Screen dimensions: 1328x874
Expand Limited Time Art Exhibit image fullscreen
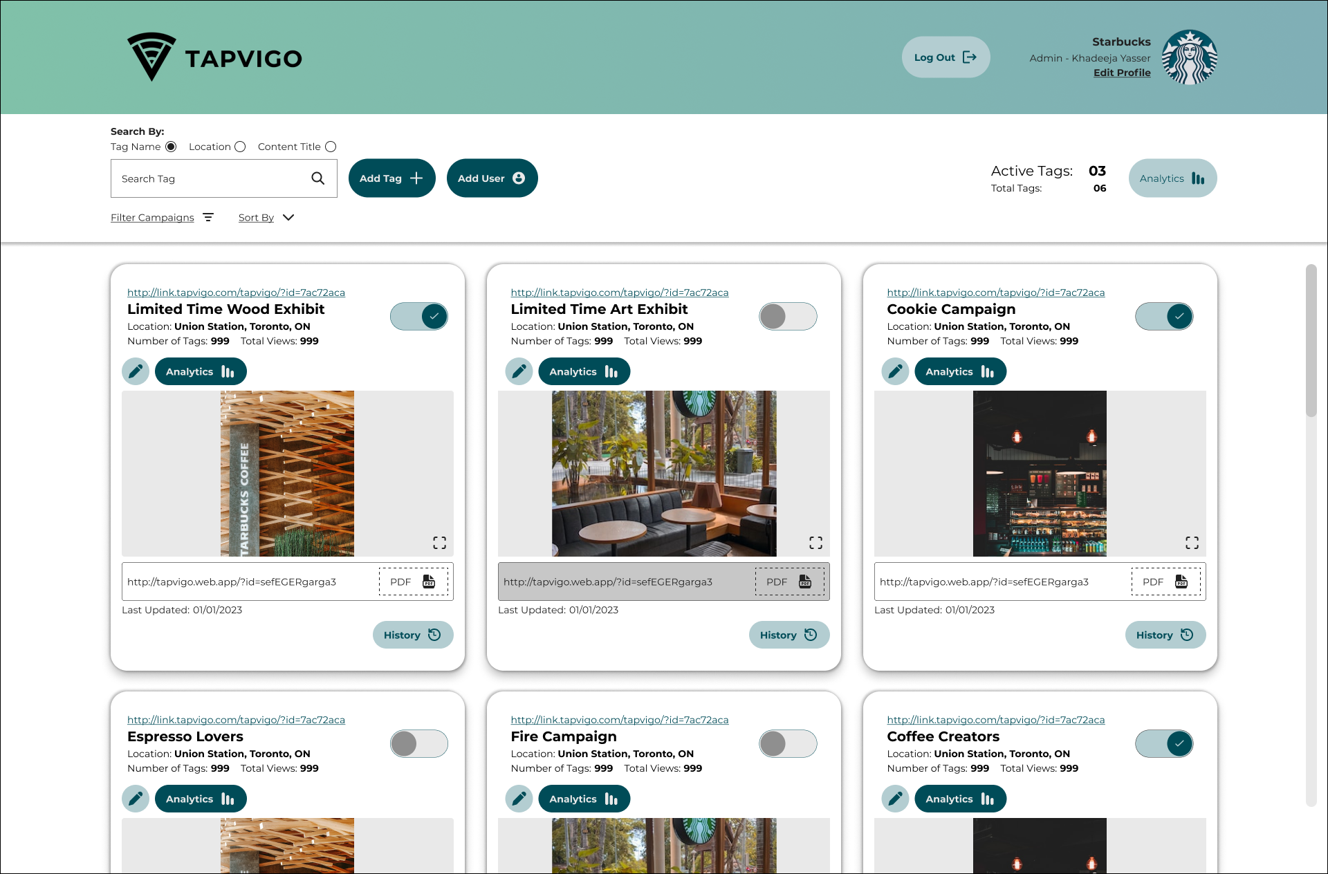click(x=815, y=543)
